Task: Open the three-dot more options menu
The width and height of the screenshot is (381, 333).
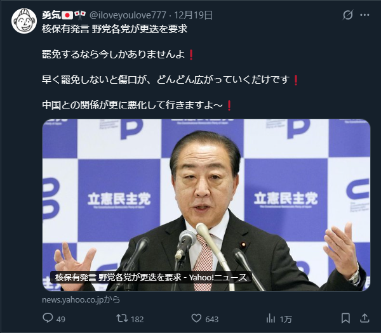Action: click(364, 15)
